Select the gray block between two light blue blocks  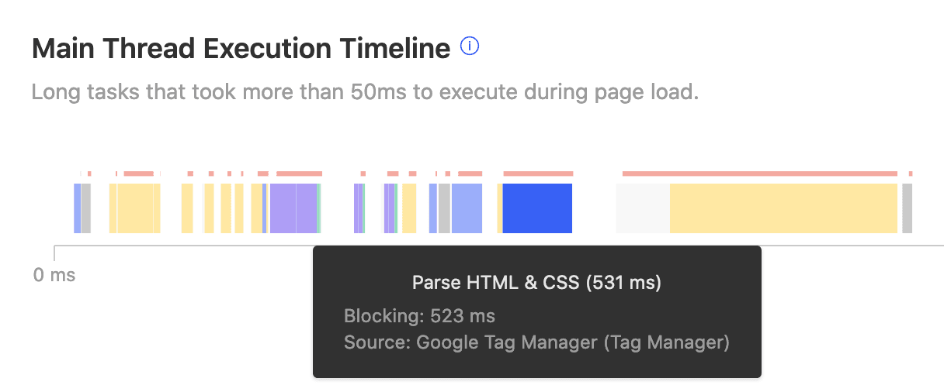[444, 208]
